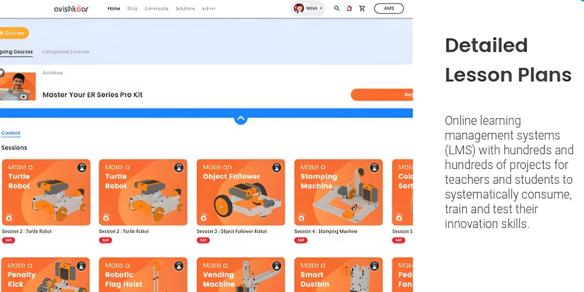Click circular badge on Vending Machine card

277,266
